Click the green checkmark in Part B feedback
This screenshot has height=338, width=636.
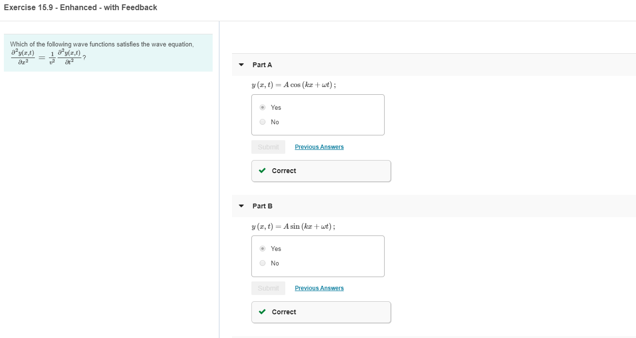[x=262, y=312]
